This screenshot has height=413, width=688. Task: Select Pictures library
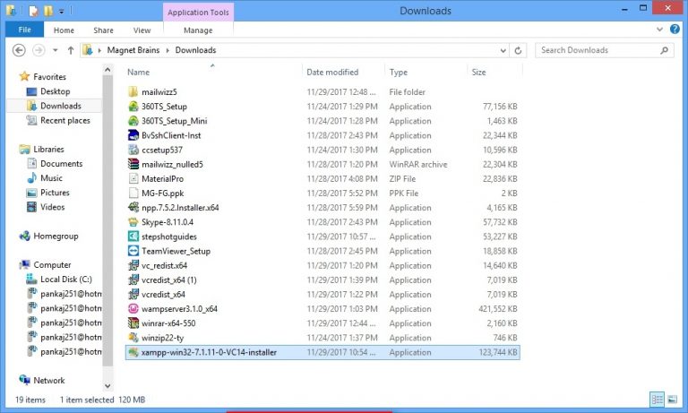(x=55, y=193)
